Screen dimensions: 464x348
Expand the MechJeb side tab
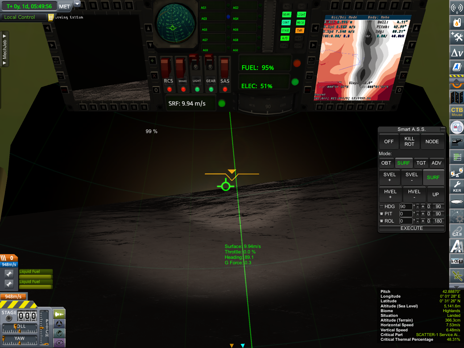click(4, 49)
